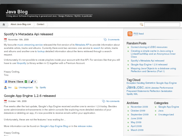
Task: Click calendar icon next to October 14th, 2009
Action: click(5, 101)
